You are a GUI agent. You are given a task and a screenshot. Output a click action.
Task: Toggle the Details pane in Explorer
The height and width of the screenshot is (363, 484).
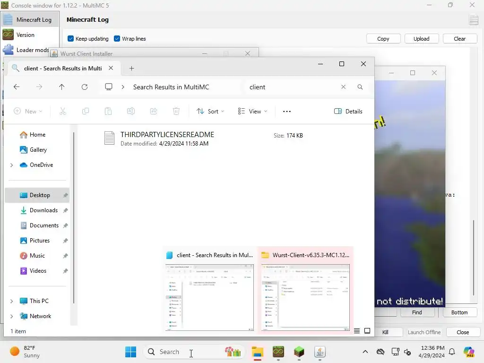[348, 111]
